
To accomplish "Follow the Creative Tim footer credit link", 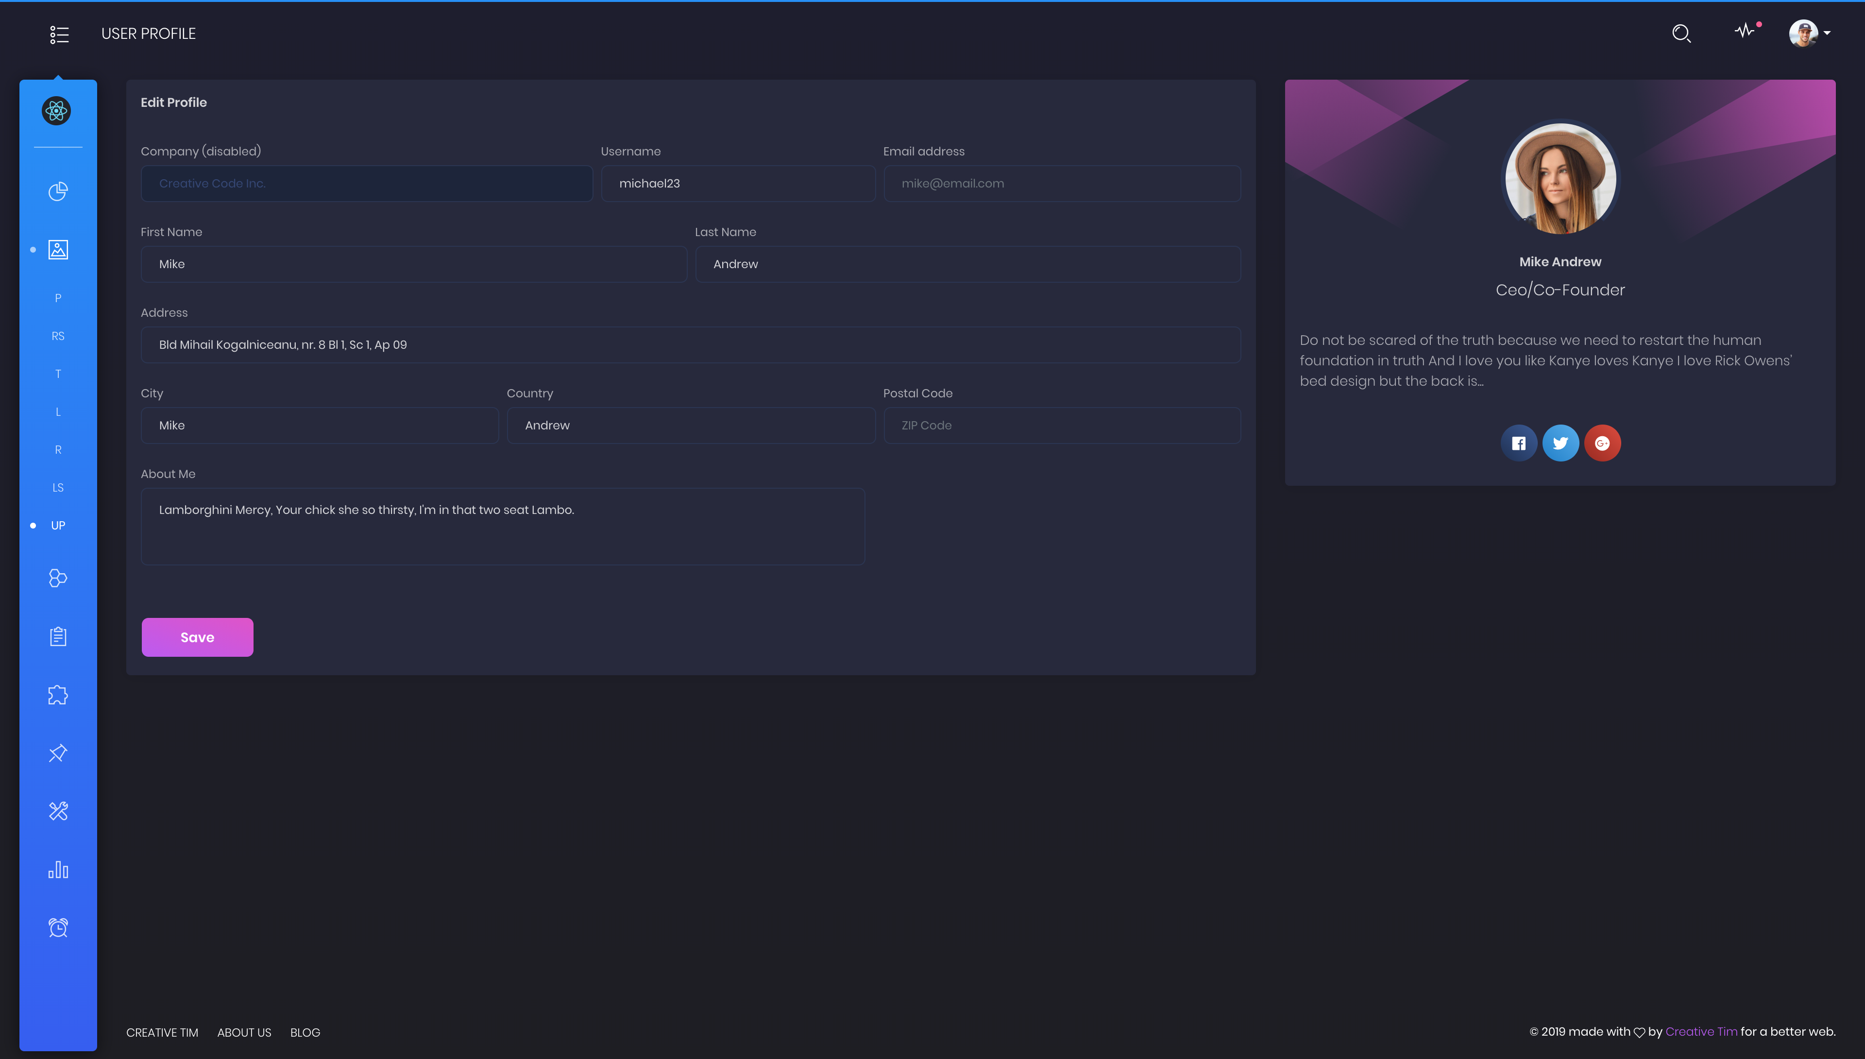I will tap(1701, 1031).
